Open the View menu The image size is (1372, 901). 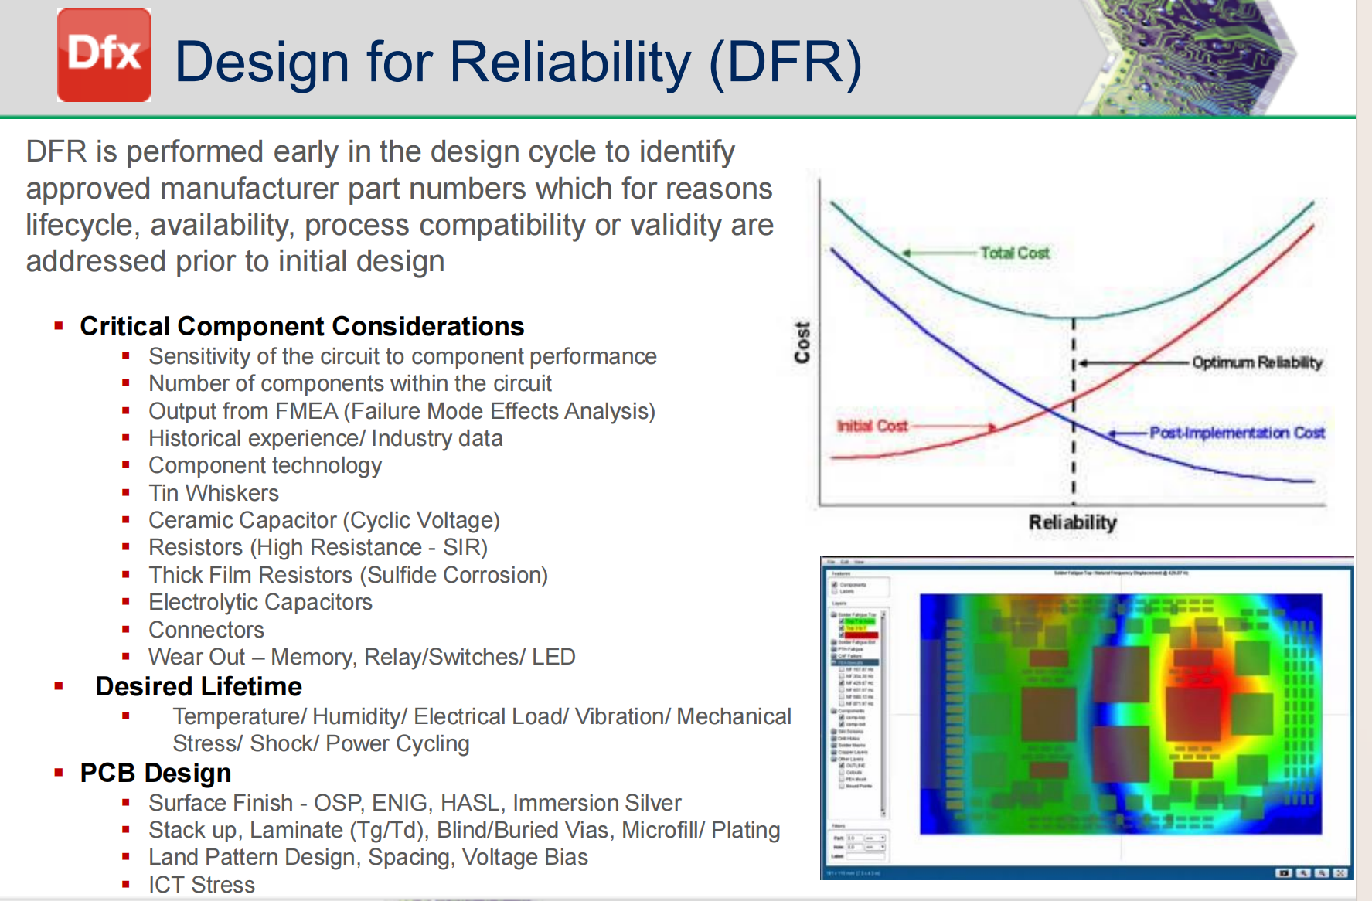point(859,562)
